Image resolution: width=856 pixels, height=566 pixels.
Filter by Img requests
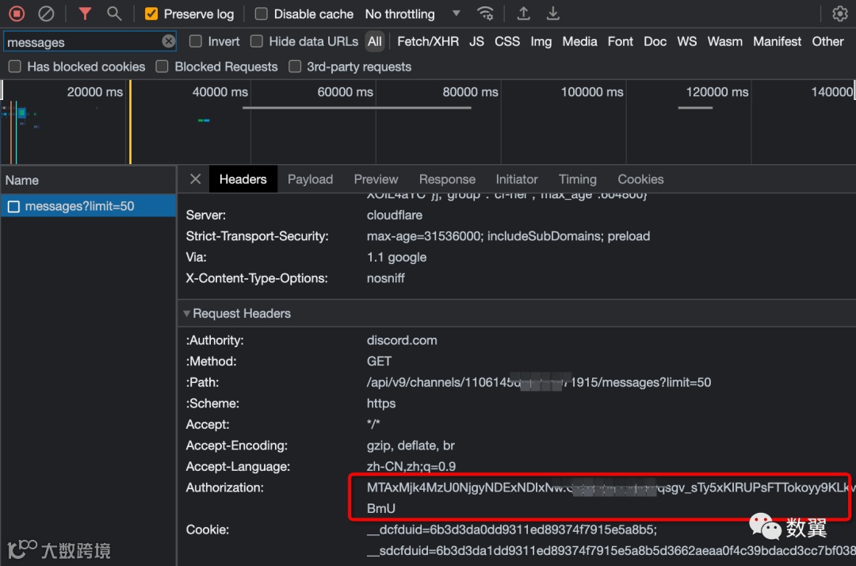[x=541, y=41]
